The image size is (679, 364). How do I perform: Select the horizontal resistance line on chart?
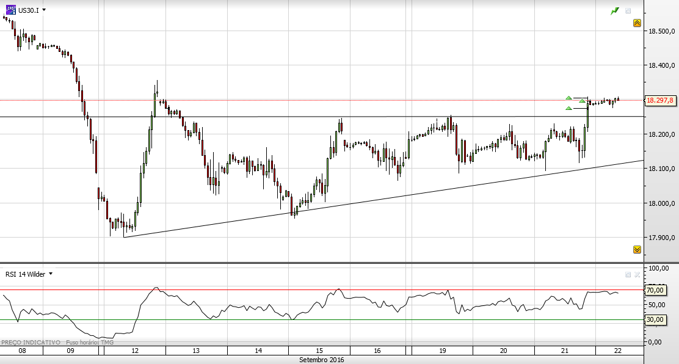(x=322, y=117)
